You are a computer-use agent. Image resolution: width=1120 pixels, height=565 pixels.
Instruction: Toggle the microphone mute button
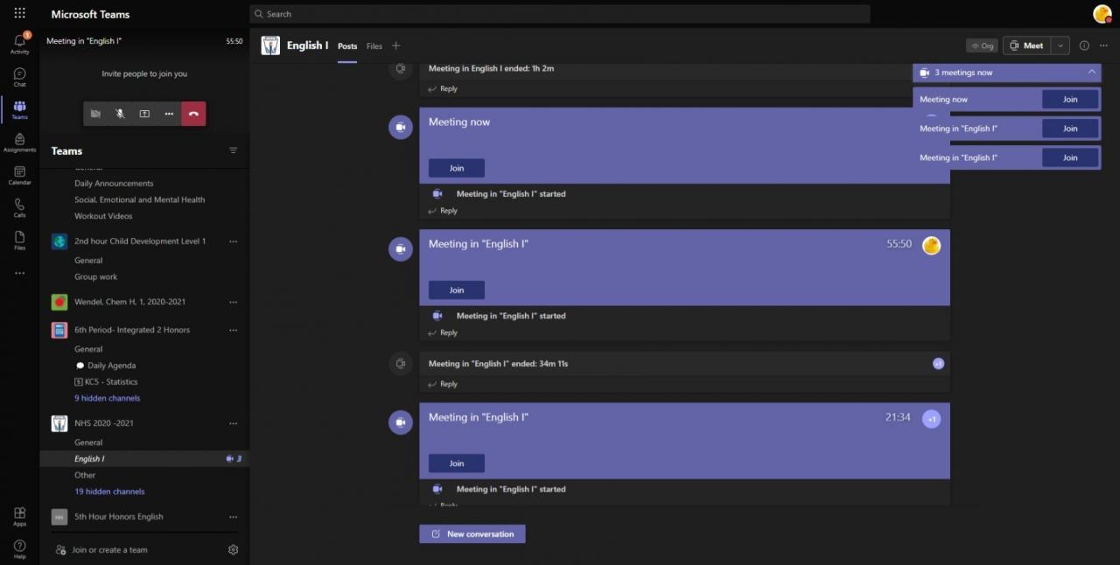120,114
